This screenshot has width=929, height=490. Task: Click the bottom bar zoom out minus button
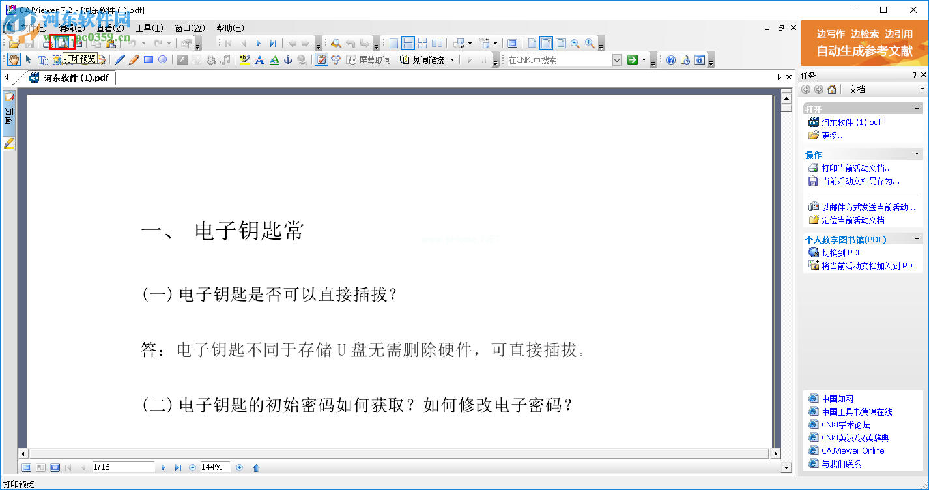coord(192,467)
